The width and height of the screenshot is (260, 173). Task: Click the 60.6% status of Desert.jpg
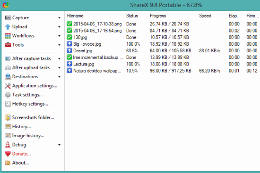132,50
